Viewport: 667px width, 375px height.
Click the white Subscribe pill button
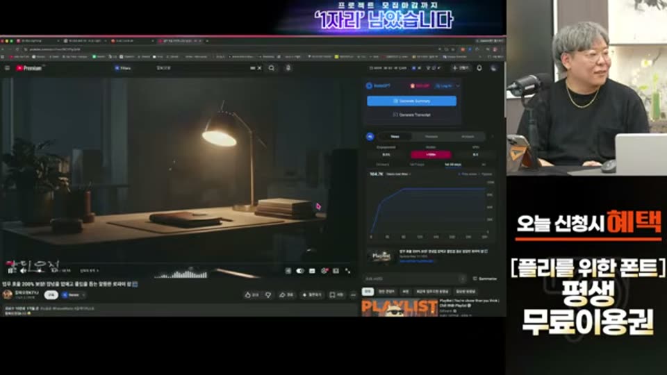(51, 294)
